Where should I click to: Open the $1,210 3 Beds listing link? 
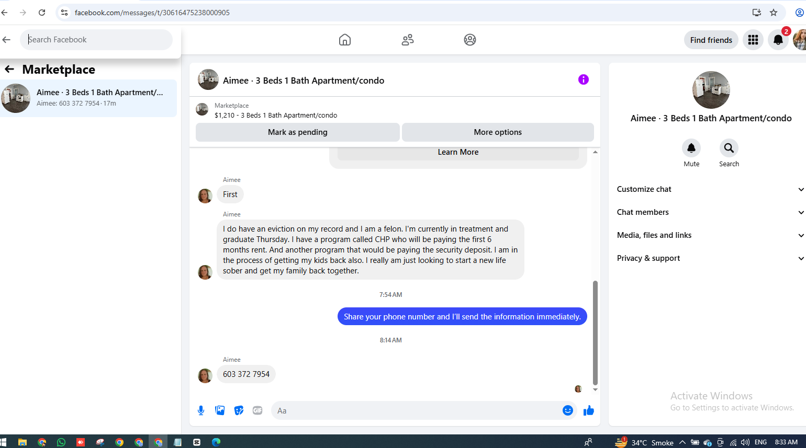pyautogui.click(x=276, y=116)
